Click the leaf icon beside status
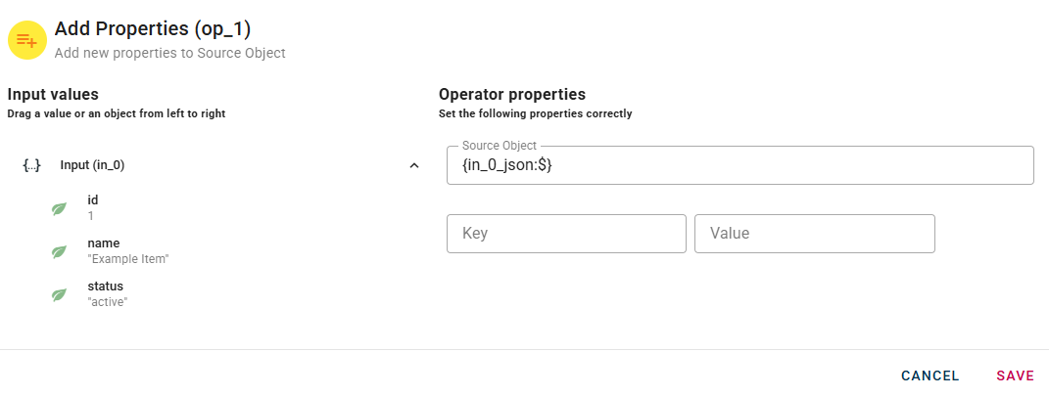This screenshot has width=1049, height=397. click(x=59, y=294)
